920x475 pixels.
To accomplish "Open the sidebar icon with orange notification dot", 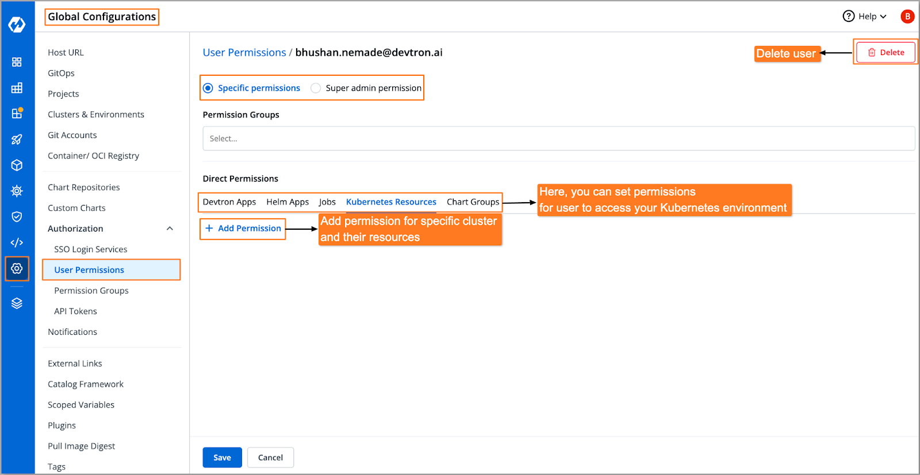I will pyautogui.click(x=17, y=113).
